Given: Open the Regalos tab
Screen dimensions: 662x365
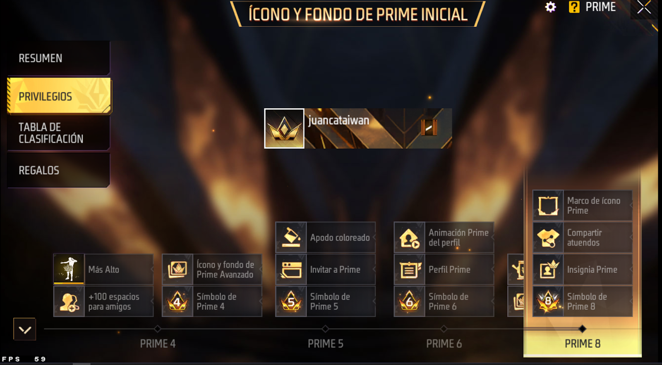Looking at the screenshot, I should click(58, 170).
